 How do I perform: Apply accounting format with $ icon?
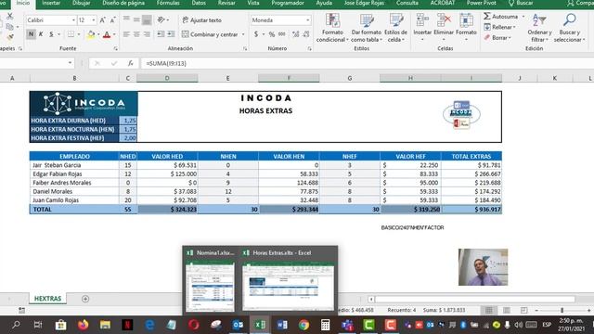256,34
